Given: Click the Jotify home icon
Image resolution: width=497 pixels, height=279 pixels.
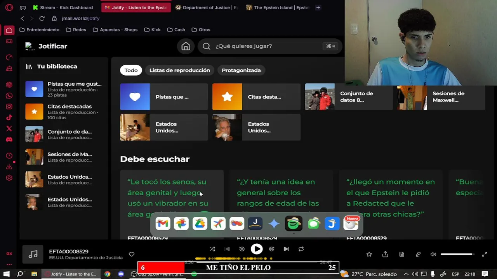Looking at the screenshot, I should [186, 46].
